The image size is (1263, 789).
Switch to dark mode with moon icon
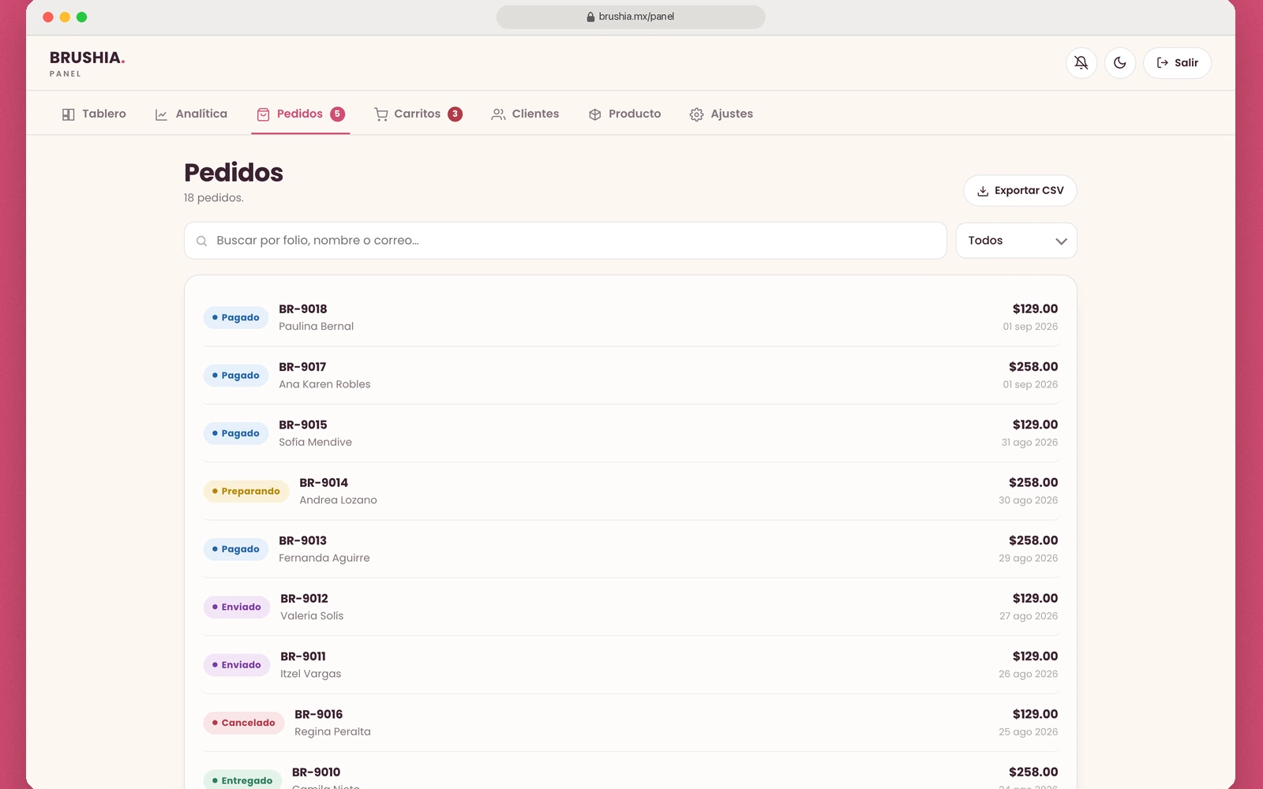(x=1120, y=63)
